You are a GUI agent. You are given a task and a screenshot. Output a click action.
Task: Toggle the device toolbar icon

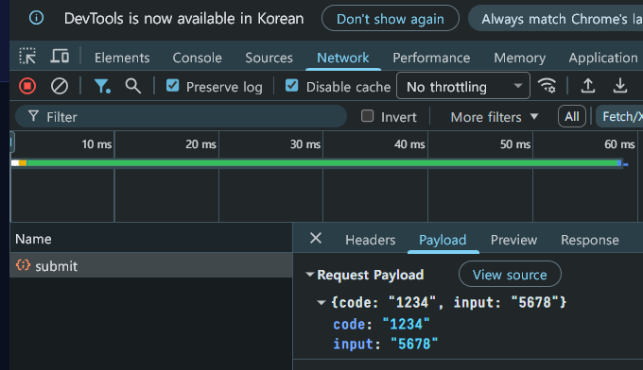point(60,56)
